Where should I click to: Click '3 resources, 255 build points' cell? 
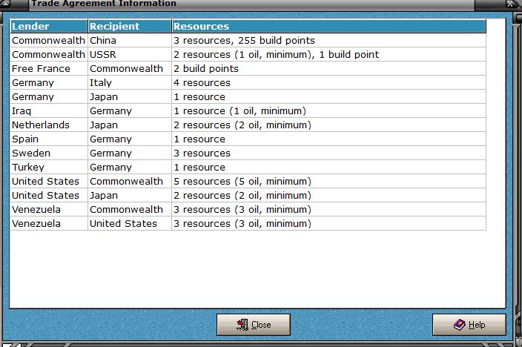pos(329,40)
